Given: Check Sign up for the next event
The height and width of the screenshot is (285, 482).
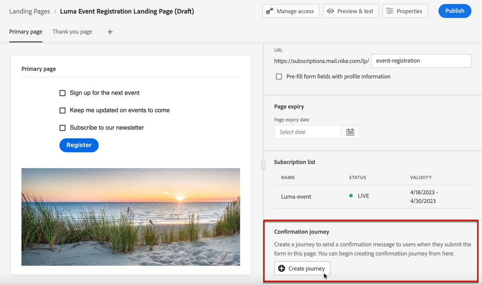Looking at the screenshot, I should [x=62, y=93].
